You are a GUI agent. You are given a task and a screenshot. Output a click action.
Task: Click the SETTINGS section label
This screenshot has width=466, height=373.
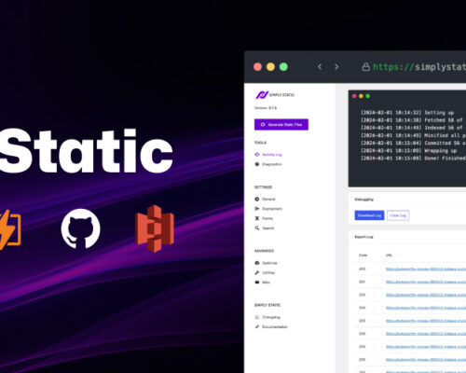click(263, 187)
